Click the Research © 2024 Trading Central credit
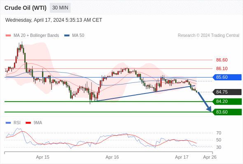 pos(208,36)
